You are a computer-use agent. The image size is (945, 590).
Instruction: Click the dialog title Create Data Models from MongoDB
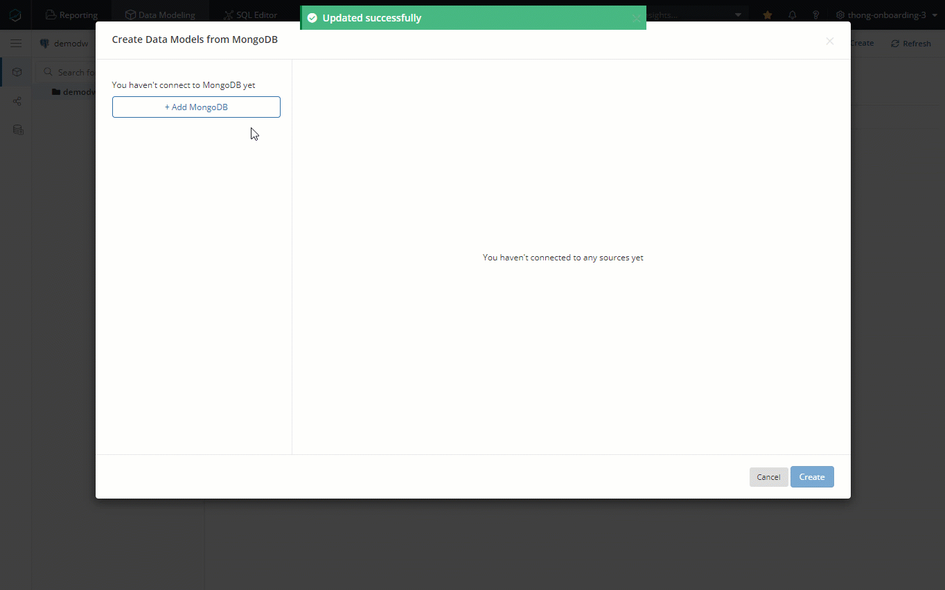(x=195, y=39)
